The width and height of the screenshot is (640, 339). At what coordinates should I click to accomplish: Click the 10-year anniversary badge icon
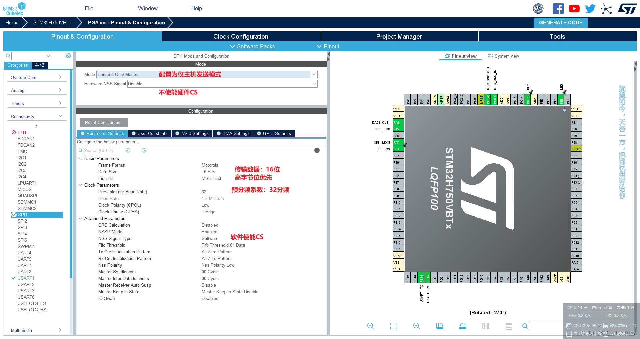(538, 9)
